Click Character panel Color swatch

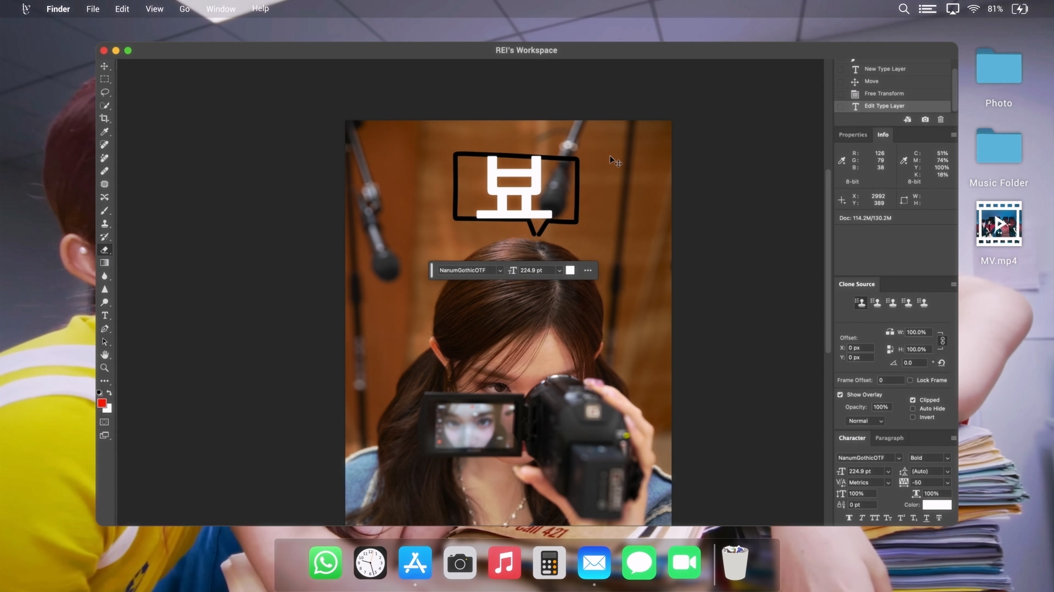[x=937, y=505]
